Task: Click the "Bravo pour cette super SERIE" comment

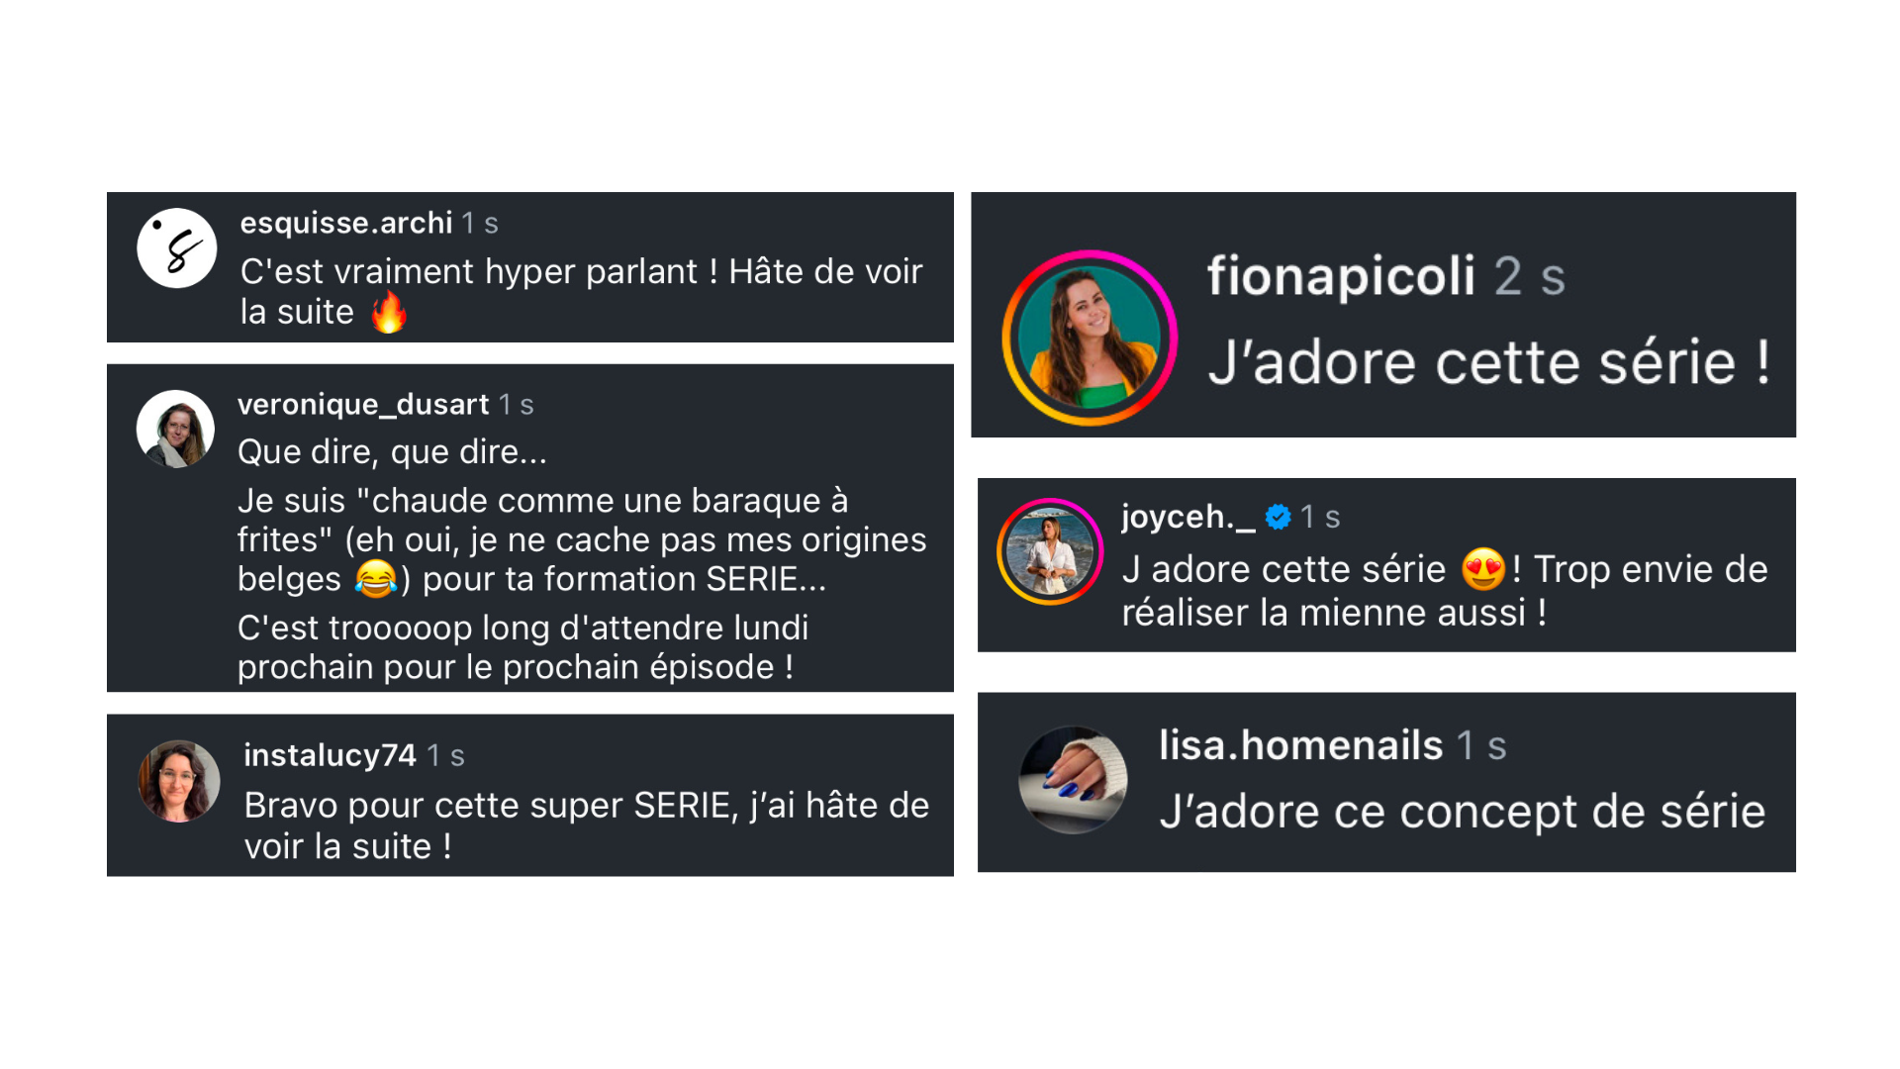Action: coord(586,826)
